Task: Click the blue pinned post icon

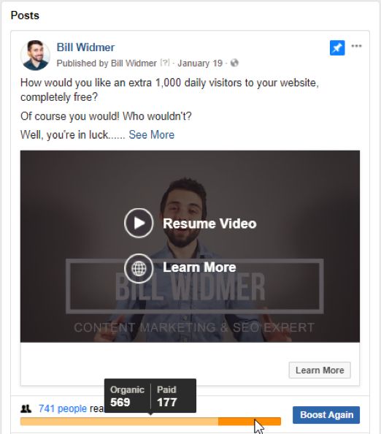Action: pos(337,48)
